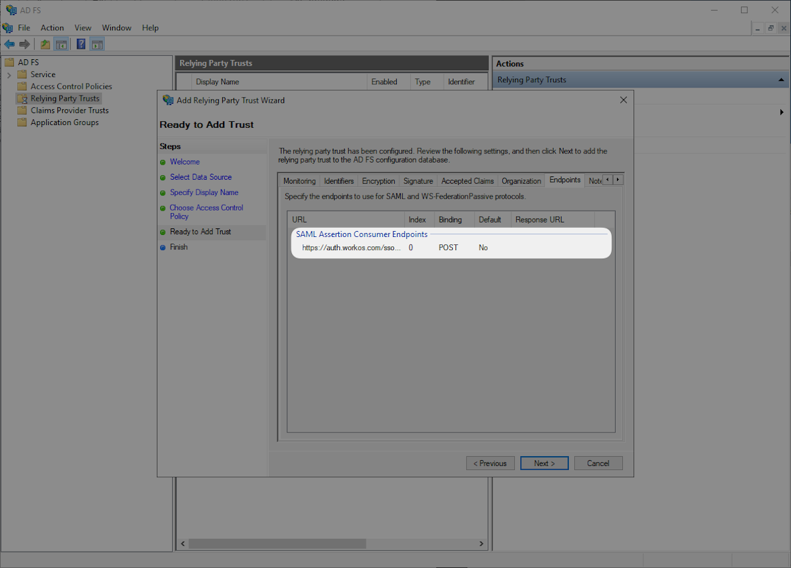Screen dimensions: 791x568
Task: Toggle the Show/Hide Console Tree toolbar control
Action: coord(60,43)
